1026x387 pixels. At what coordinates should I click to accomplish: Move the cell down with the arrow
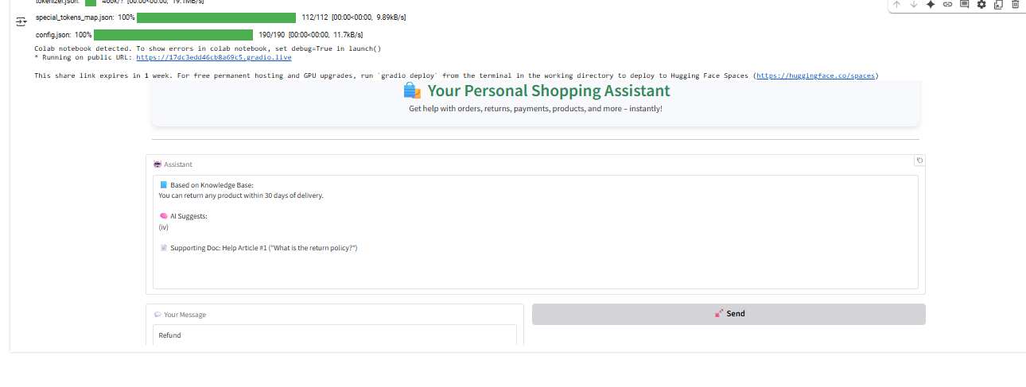tap(914, 4)
